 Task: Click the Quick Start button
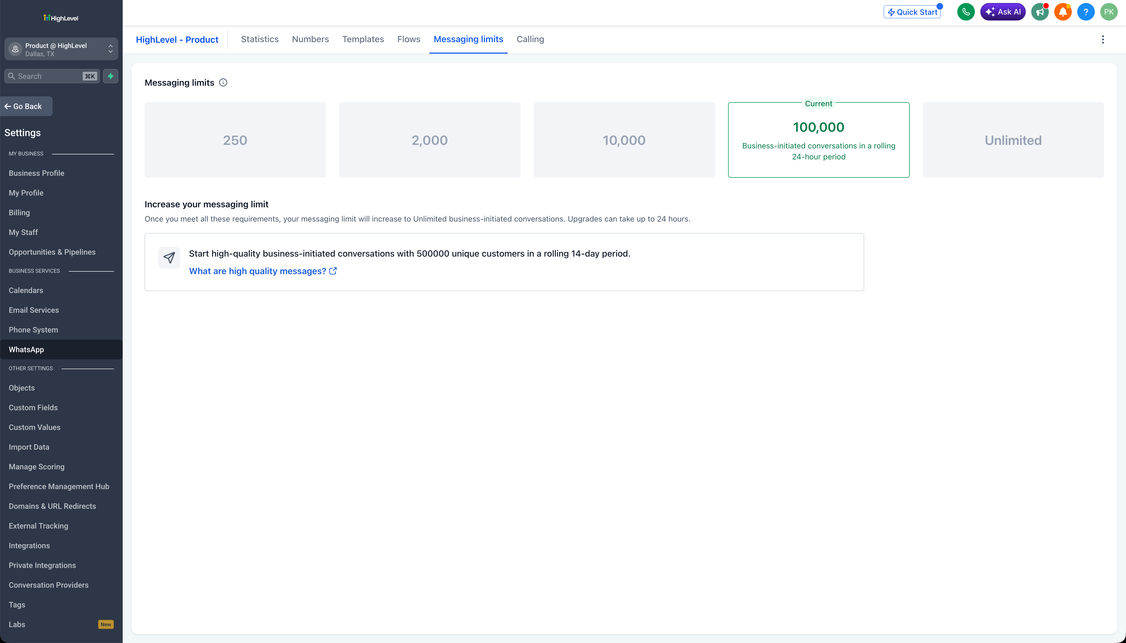point(912,12)
